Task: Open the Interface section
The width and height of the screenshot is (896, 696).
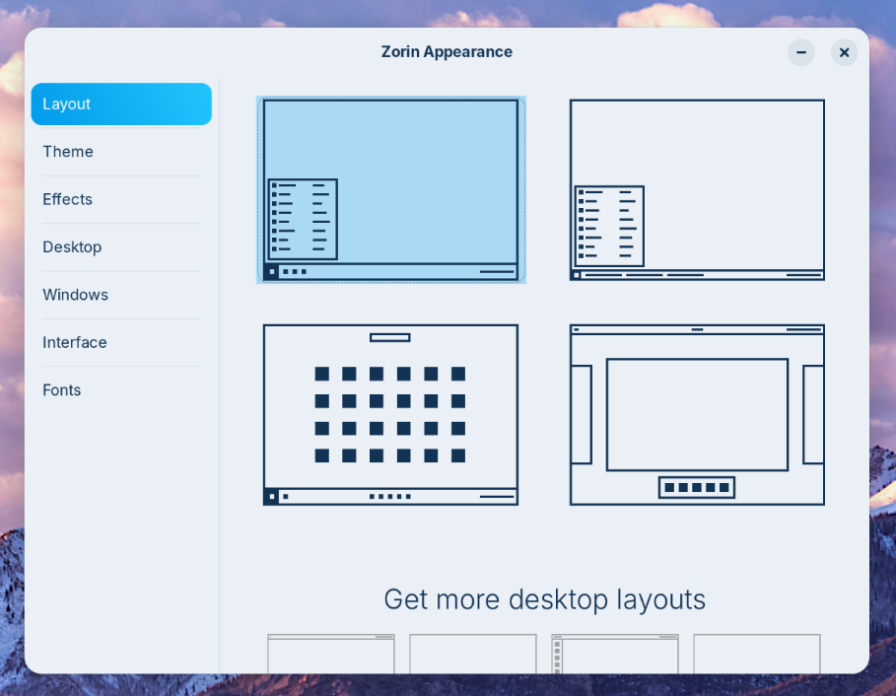Action: (x=121, y=342)
